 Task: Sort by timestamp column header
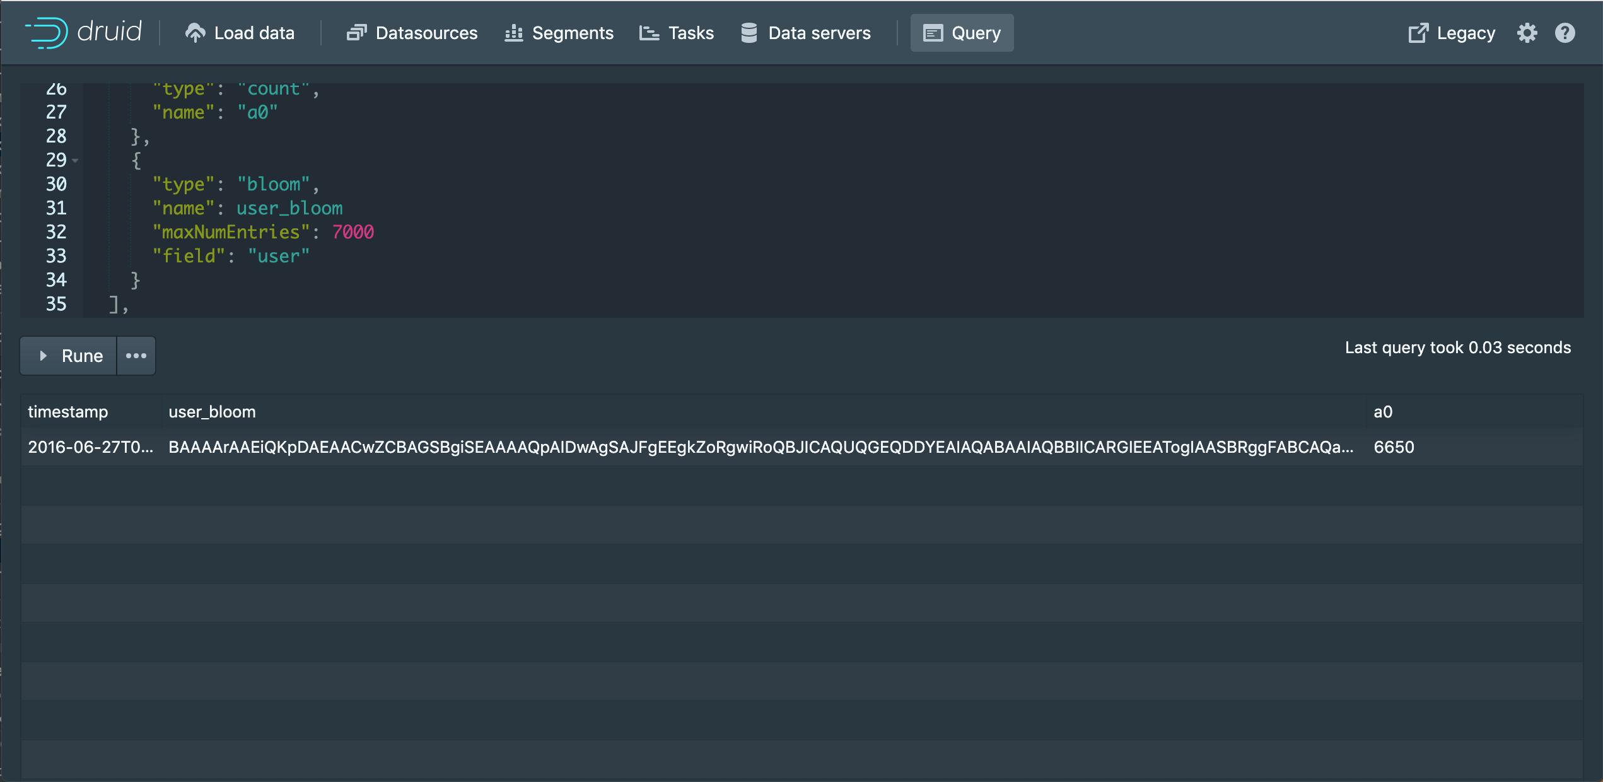[x=68, y=412]
